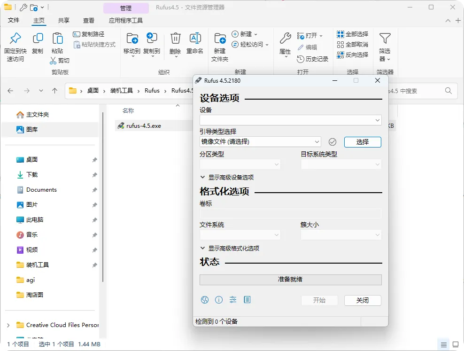Switch to details view icon in status bar

[x=444, y=344]
